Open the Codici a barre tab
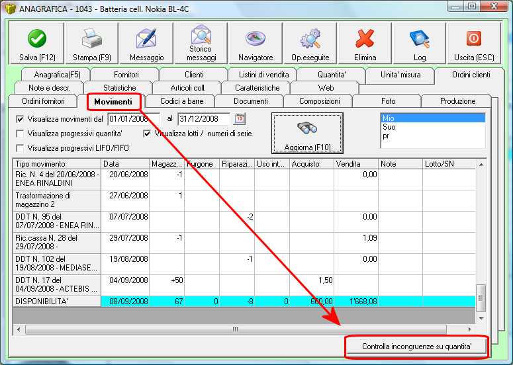The width and height of the screenshot is (513, 365). coord(181,101)
